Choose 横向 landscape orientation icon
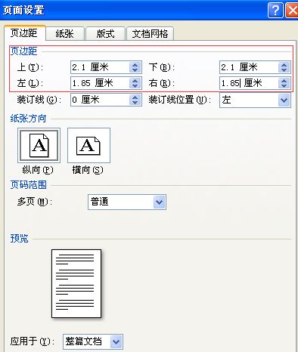The width and height of the screenshot is (298, 352). (88, 146)
